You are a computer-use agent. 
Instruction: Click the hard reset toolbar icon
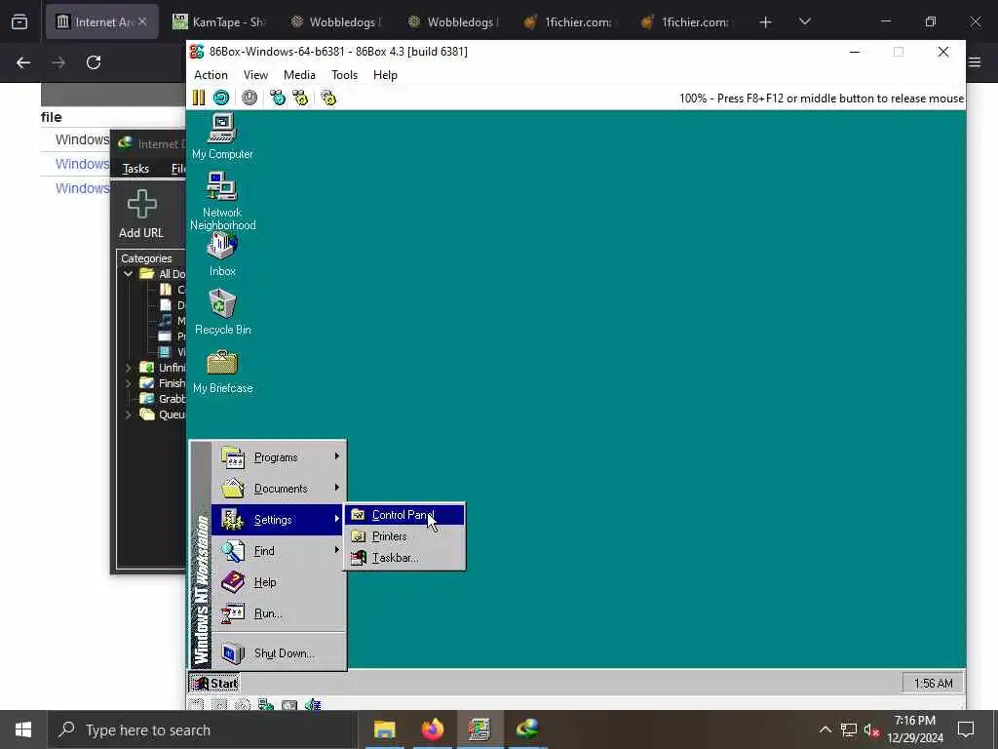[221, 98]
